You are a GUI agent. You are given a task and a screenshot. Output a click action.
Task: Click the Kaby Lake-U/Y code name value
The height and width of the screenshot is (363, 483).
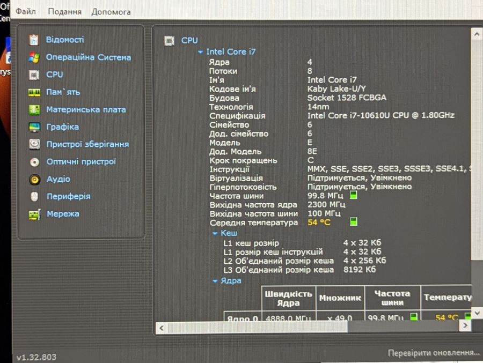pyautogui.click(x=336, y=89)
